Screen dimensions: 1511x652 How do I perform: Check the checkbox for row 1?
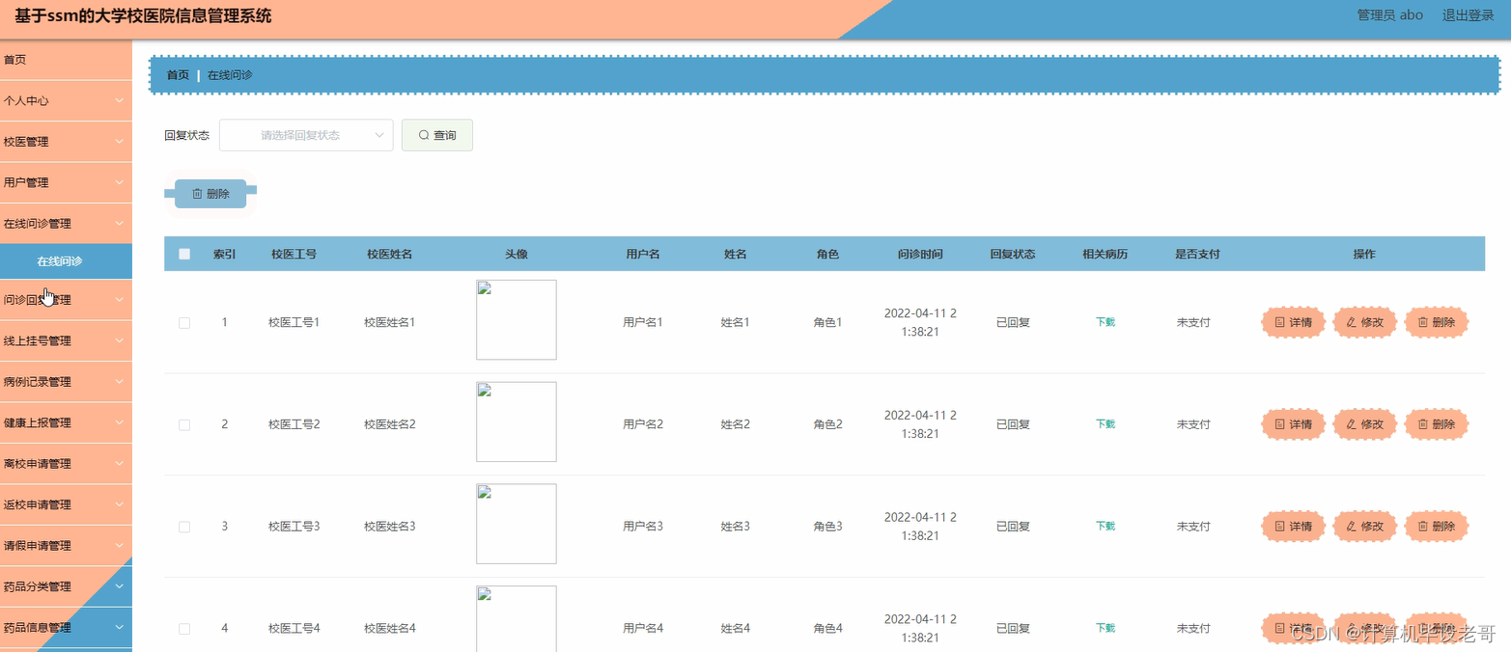pos(184,323)
